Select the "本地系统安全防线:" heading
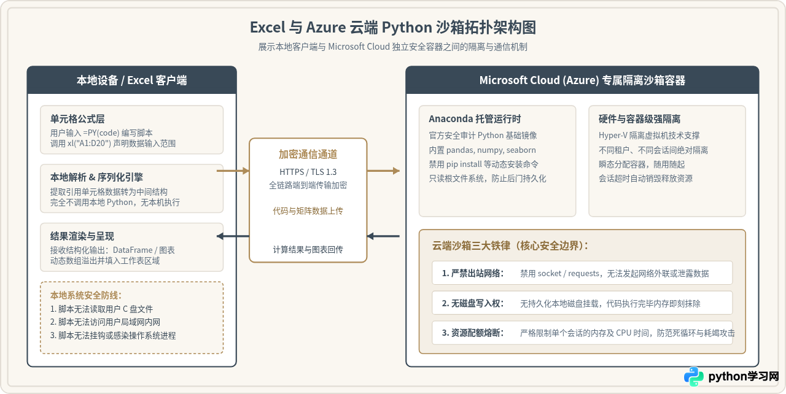Viewport: 786px width, 394px height. click(86, 295)
